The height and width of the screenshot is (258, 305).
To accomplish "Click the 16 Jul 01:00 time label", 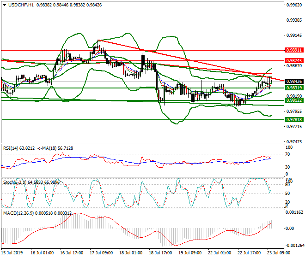I will point(42,253).
